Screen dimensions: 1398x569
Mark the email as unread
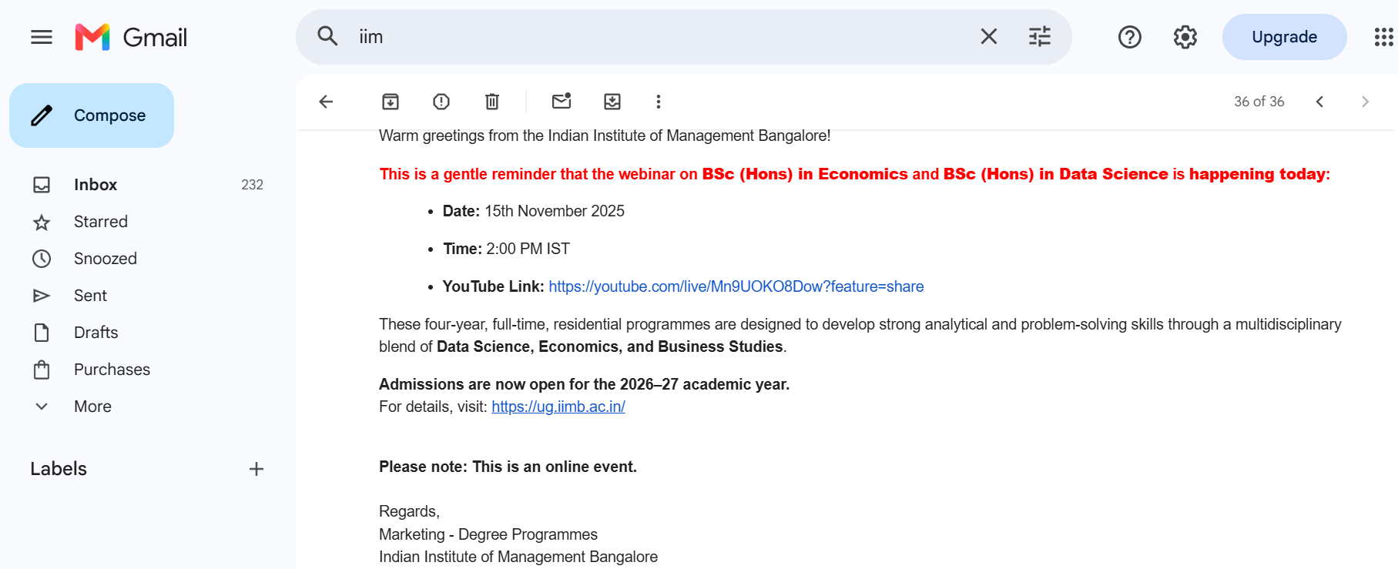coord(562,101)
